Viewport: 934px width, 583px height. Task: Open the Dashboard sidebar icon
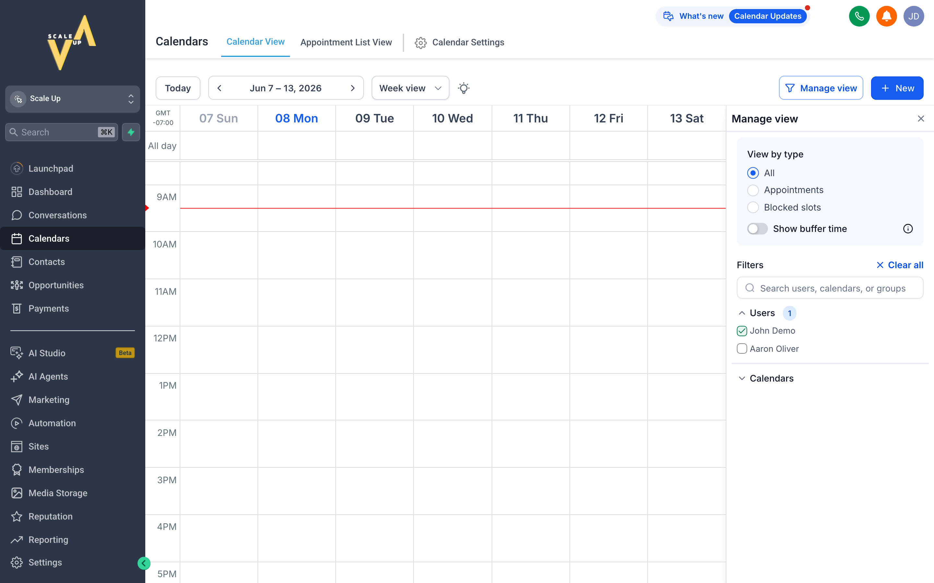[17, 192]
